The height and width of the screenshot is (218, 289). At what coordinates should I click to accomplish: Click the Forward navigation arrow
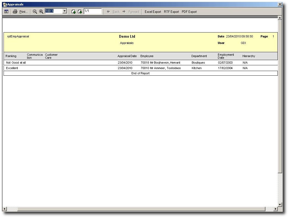(124, 12)
